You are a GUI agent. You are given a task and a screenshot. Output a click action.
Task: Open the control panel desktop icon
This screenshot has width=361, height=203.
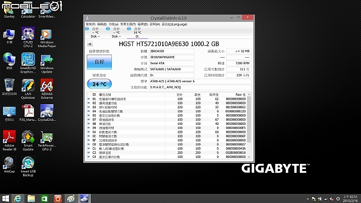(x=9, y=113)
